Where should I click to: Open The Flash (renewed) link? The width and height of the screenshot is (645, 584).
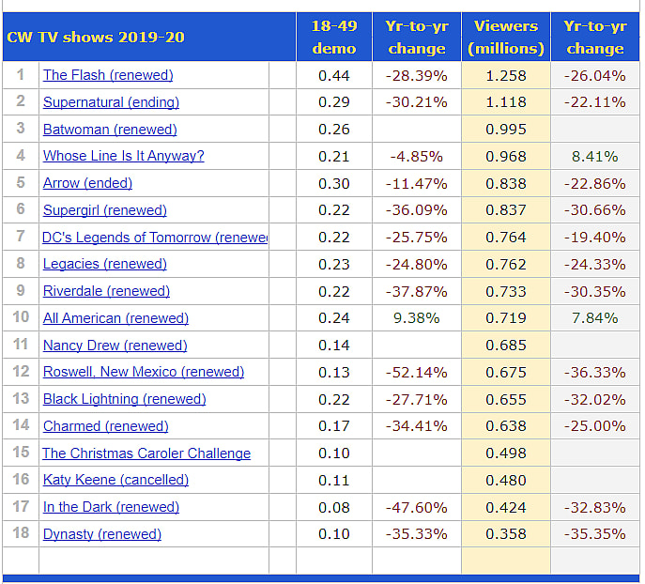point(108,75)
